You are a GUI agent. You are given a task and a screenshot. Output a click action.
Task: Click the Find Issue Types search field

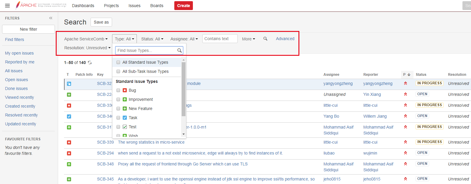147,50
